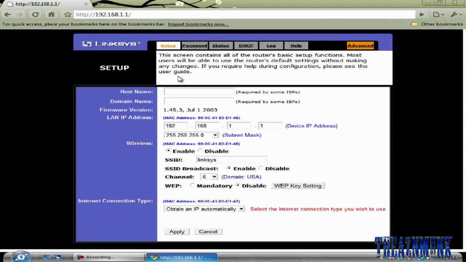
Task: Open the wrench settings menu
Action: (x=455, y=15)
